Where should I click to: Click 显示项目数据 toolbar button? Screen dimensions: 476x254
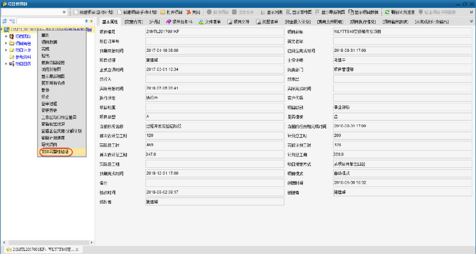[x=363, y=12]
